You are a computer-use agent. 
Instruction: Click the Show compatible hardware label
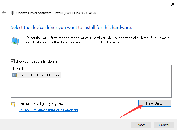click(x=36, y=61)
